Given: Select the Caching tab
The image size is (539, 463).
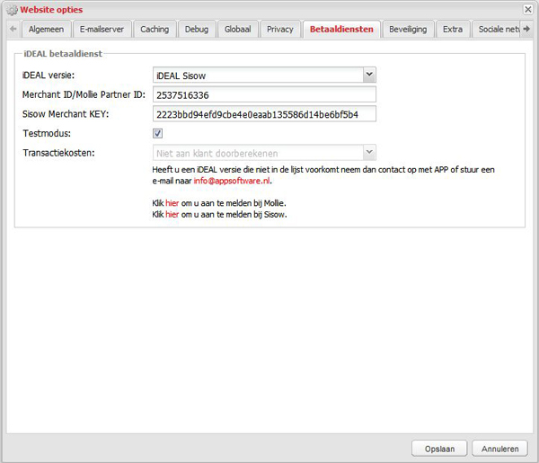Looking at the screenshot, I should [x=155, y=30].
